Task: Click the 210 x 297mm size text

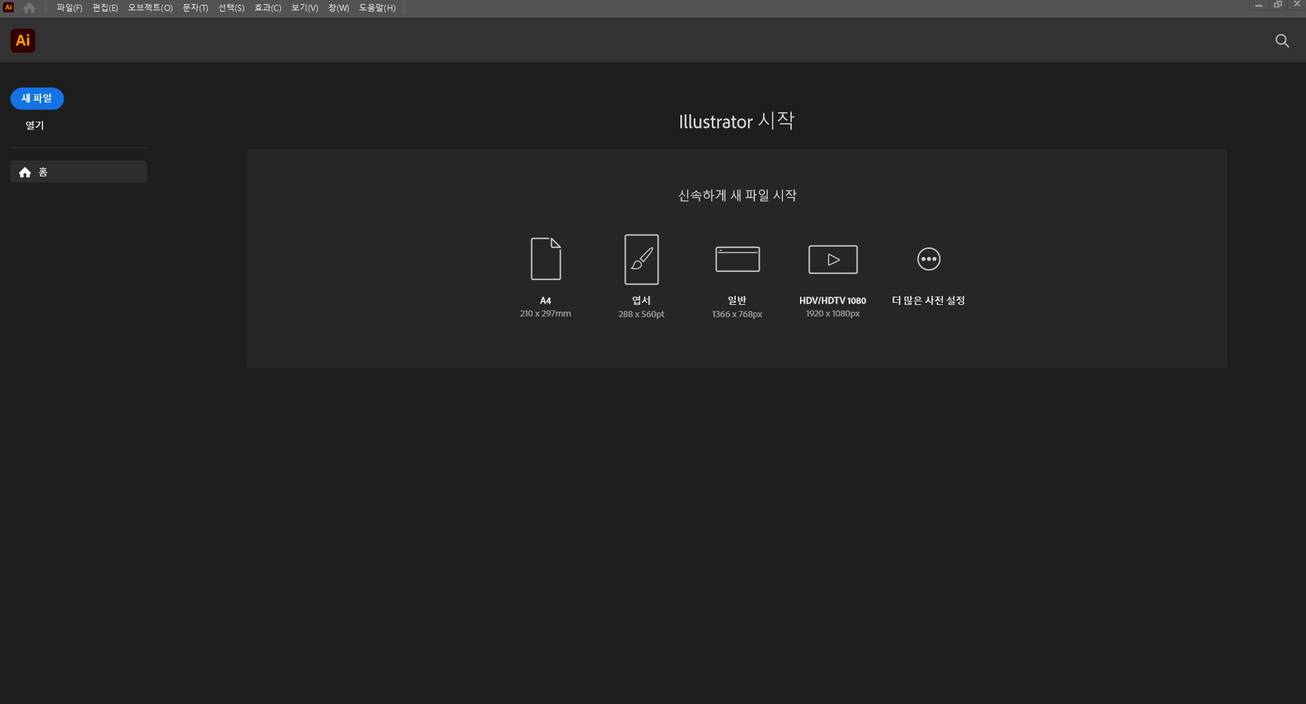Action: pos(546,314)
